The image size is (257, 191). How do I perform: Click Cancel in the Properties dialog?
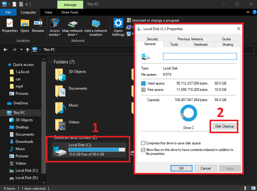click(206, 168)
